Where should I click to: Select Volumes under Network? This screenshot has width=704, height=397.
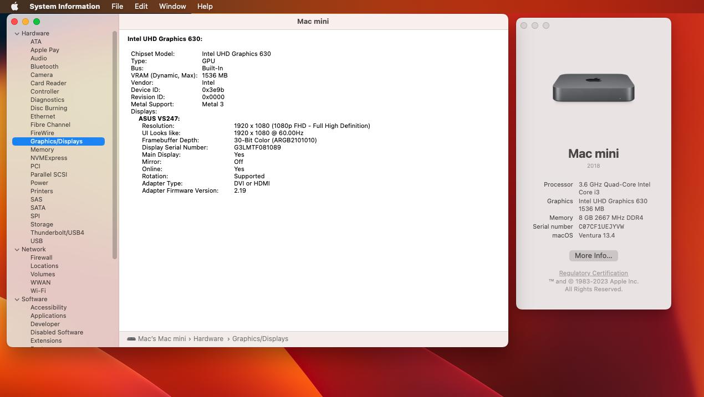[x=43, y=274]
